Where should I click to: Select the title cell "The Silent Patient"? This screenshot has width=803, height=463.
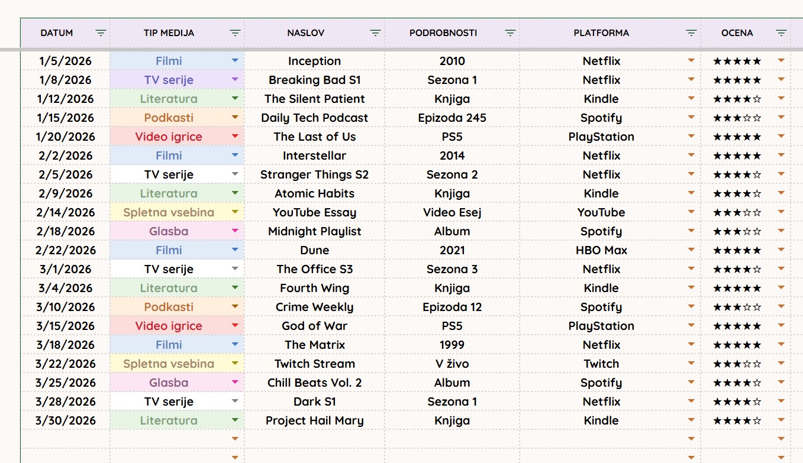(315, 99)
